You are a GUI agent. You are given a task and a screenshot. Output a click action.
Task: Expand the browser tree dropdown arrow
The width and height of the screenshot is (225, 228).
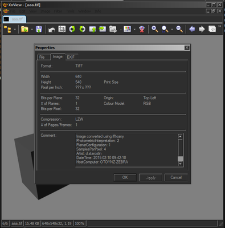point(15,30)
